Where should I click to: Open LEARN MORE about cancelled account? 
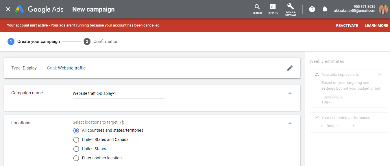tap(376, 25)
